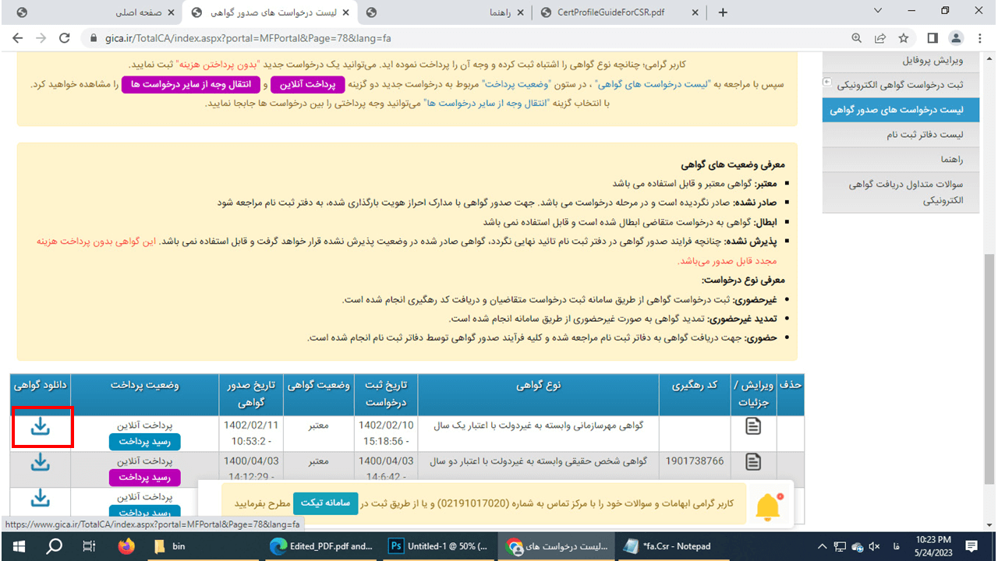The height and width of the screenshot is (561, 998).
Task: Open لیست دفاتر ثبت نام in the sidebar
Action: (x=925, y=135)
